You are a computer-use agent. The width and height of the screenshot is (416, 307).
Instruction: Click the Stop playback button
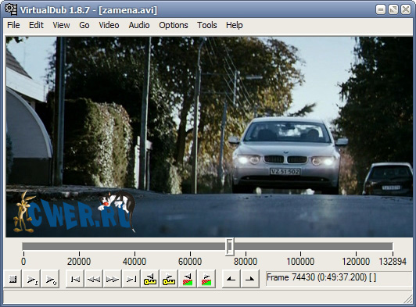pyautogui.click(x=13, y=279)
